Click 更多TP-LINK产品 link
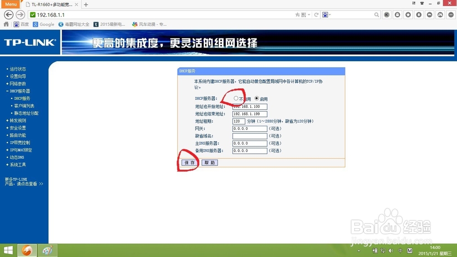This screenshot has width=457, height=257. coord(24,182)
